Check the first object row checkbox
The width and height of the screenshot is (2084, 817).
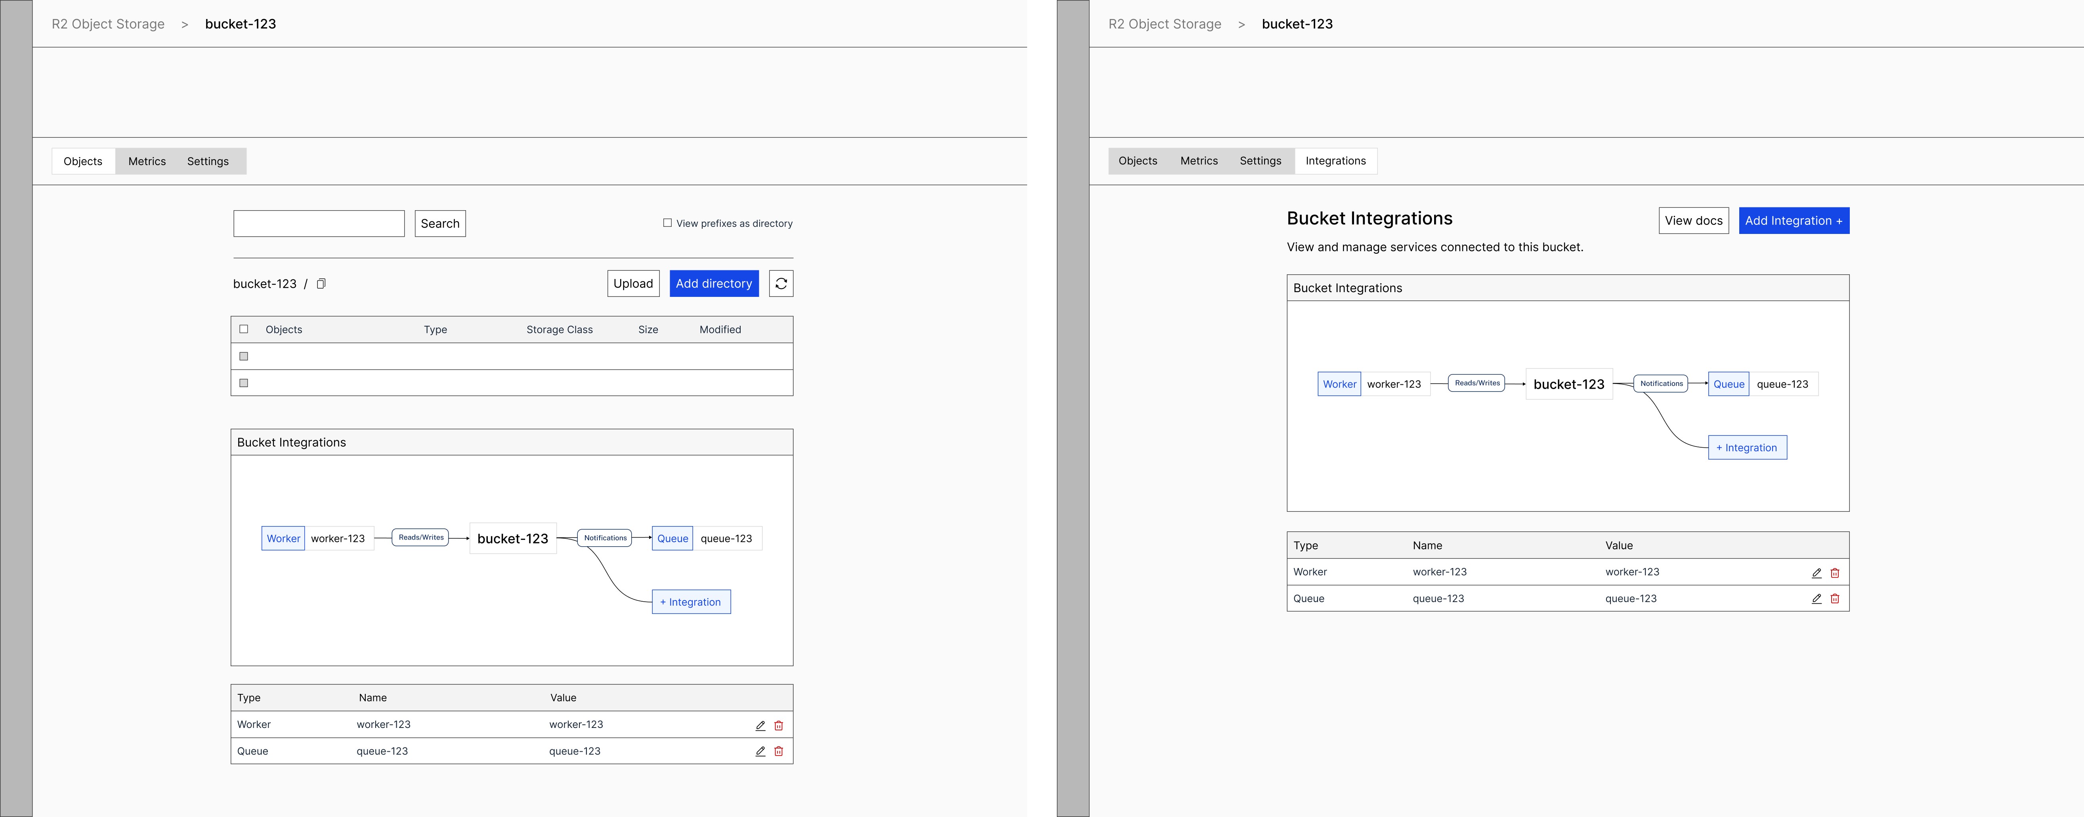tap(244, 356)
